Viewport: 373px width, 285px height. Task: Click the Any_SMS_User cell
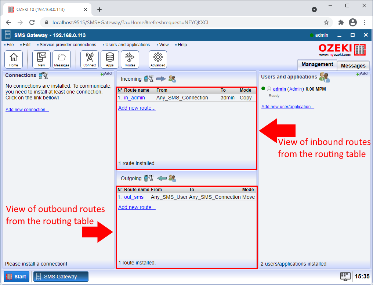pos(169,197)
